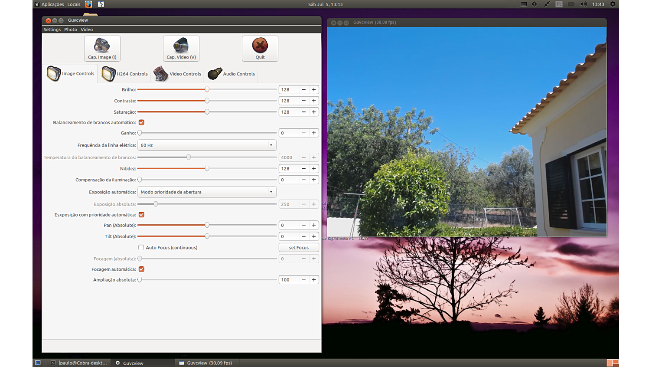The width and height of the screenshot is (652, 367).
Task: Increase Brilho value with plus button
Action: (x=314, y=90)
